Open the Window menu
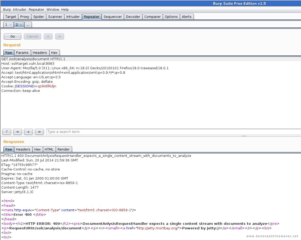Screen dimensions: 301x240 [x=53, y=9]
